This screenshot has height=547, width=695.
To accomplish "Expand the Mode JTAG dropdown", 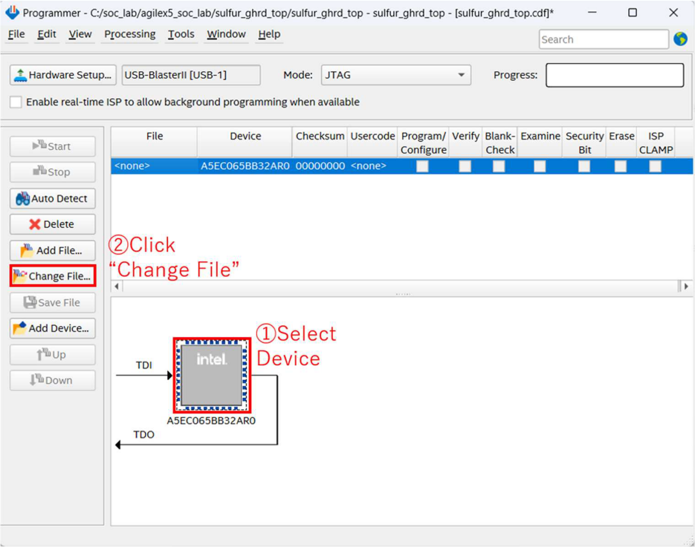I will pyautogui.click(x=461, y=75).
